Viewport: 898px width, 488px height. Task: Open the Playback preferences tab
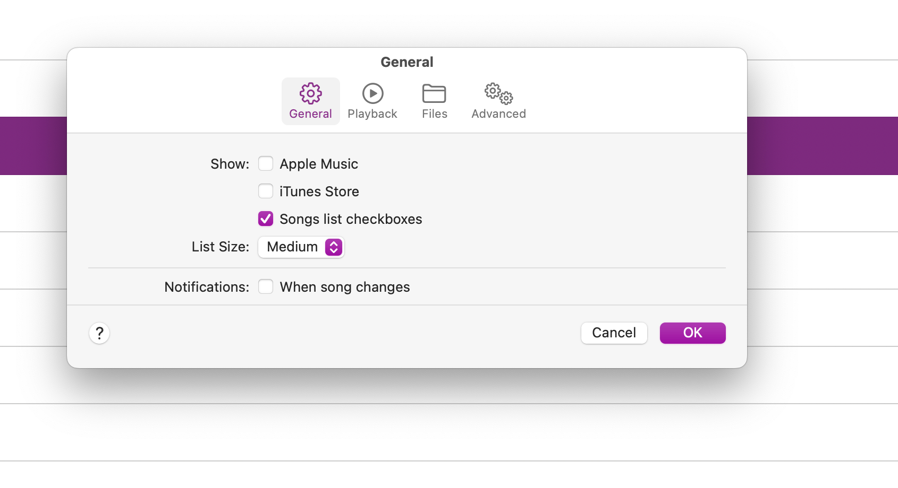(372, 101)
